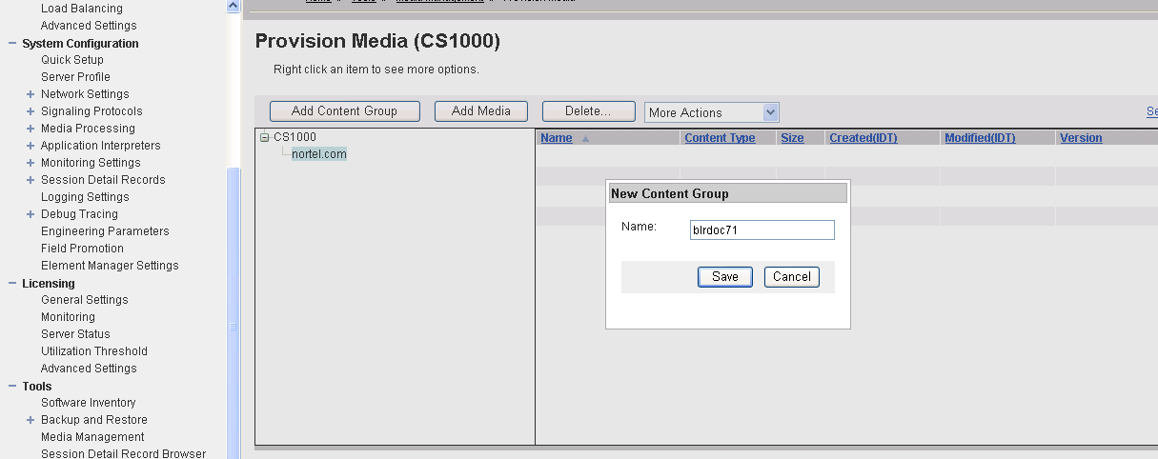Sort by Size column
The width and height of the screenshot is (1158, 459).
pos(792,138)
